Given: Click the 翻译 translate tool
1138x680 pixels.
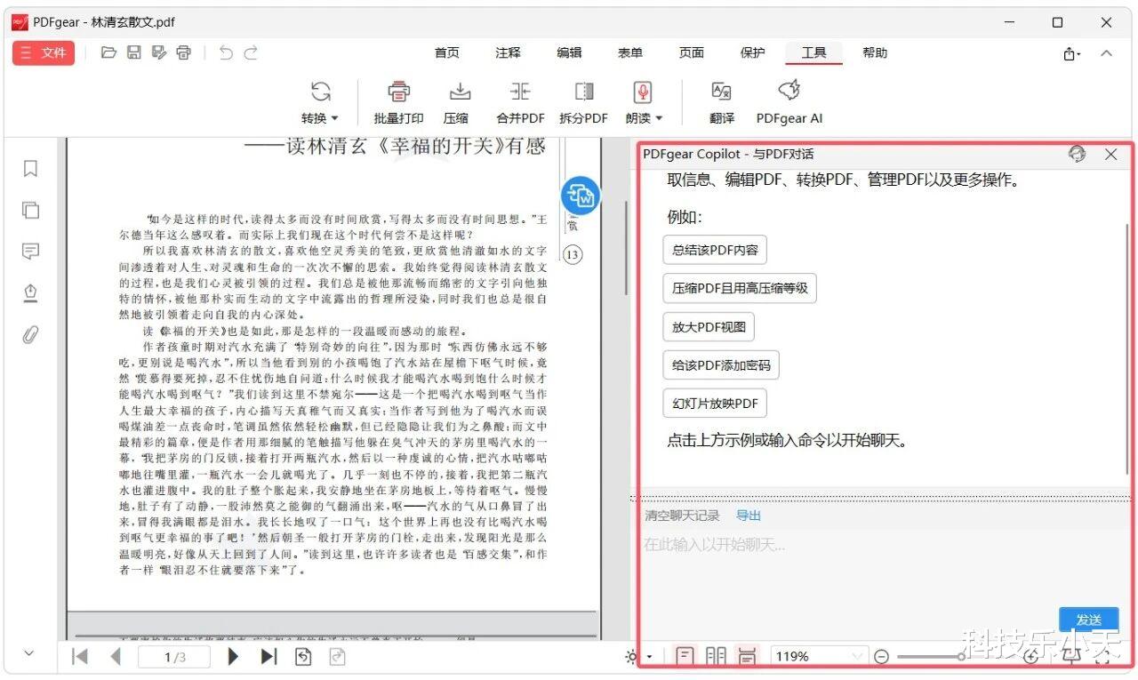Looking at the screenshot, I should (722, 102).
